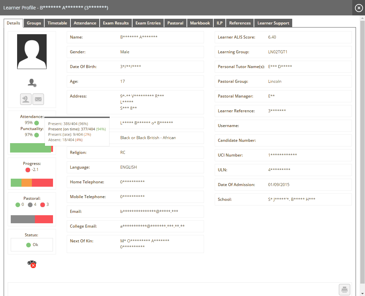The height and width of the screenshot is (296, 365).
Task: View the Exam Results tab
Action: click(x=116, y=23)
